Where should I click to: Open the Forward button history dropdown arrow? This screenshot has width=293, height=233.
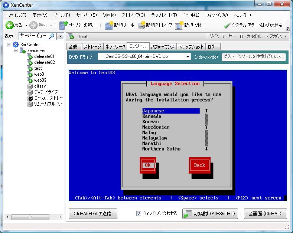tap(51, 25)
